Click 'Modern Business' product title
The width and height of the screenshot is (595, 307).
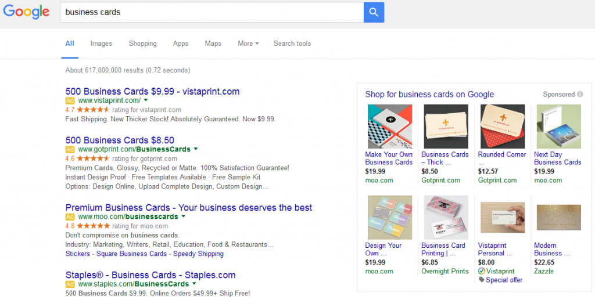tap(552, 250)
